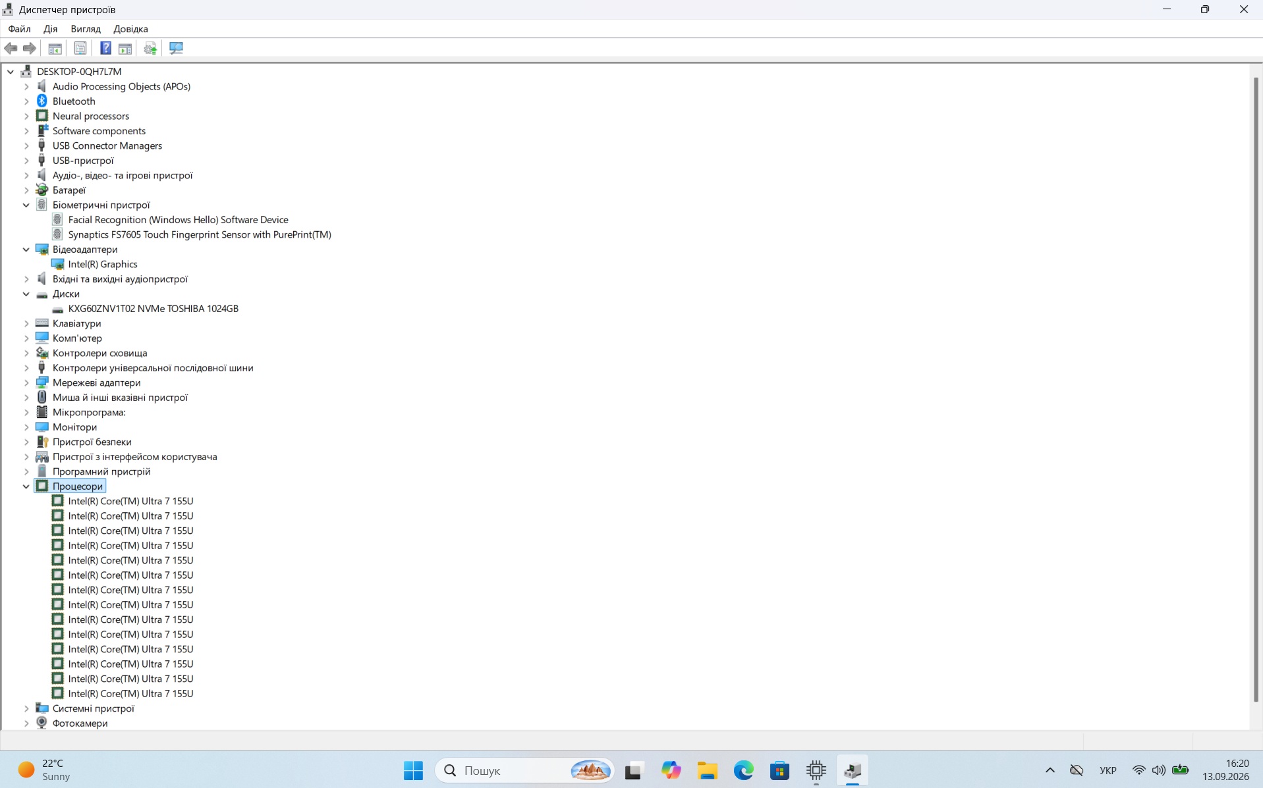
Task: Open the Дія menu
Action: coord(50,28)
